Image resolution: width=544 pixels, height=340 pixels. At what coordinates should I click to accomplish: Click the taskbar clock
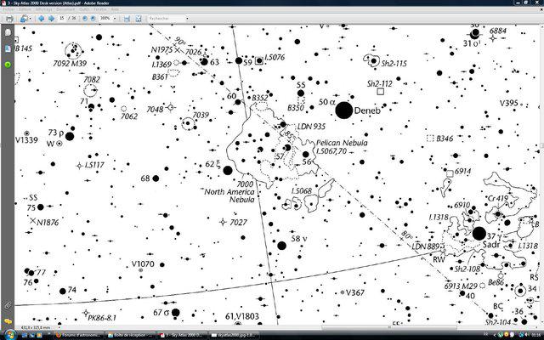click(537, 336)
